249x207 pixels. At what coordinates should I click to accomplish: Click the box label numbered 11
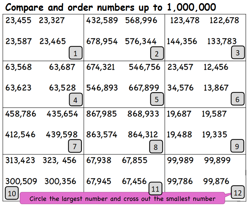coord(155,189)
